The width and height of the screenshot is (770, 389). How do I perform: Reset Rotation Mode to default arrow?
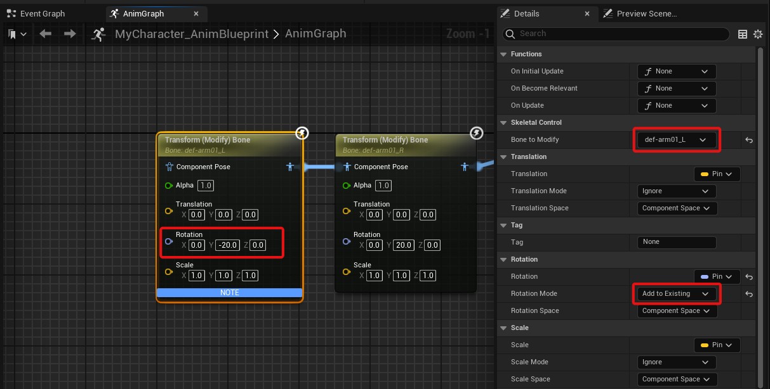click(749, 294)
